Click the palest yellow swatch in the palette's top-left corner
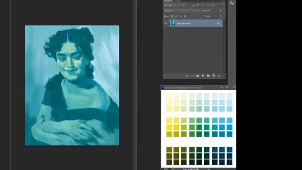This screenshot has height=170, width=302. tap(169, 96)
